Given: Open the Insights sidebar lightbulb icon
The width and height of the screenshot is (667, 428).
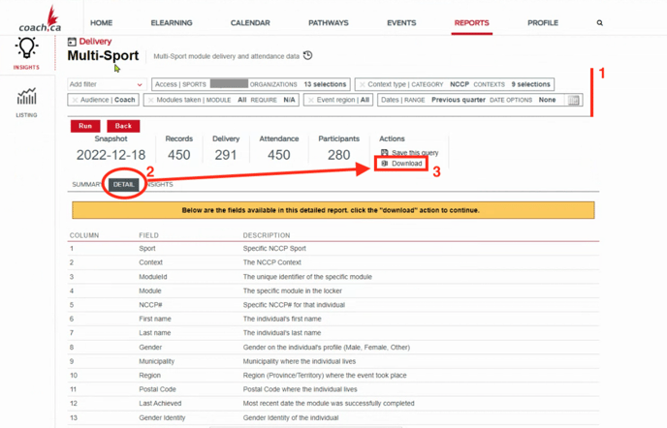Looking at the screenshot, I should (26, 50).
